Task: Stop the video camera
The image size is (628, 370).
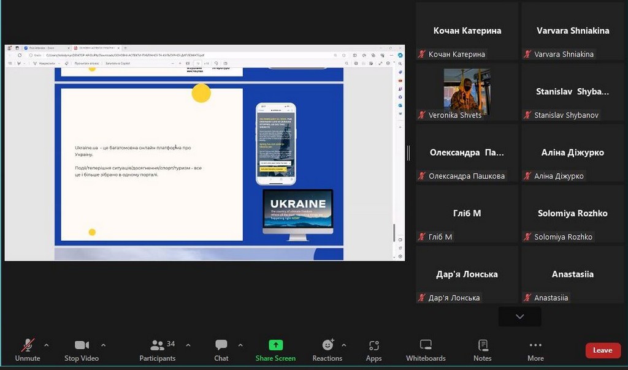Action: tap(82, 350)
